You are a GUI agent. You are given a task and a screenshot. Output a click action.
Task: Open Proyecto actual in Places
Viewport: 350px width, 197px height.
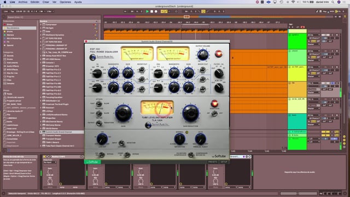pos(14,101)
